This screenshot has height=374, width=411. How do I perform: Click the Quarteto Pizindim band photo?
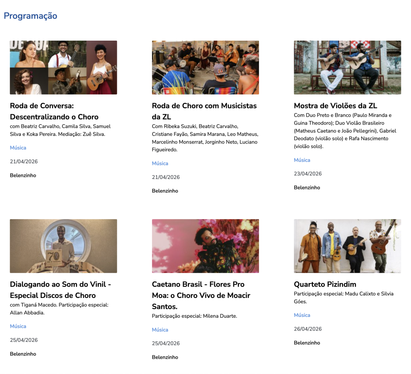347,246
